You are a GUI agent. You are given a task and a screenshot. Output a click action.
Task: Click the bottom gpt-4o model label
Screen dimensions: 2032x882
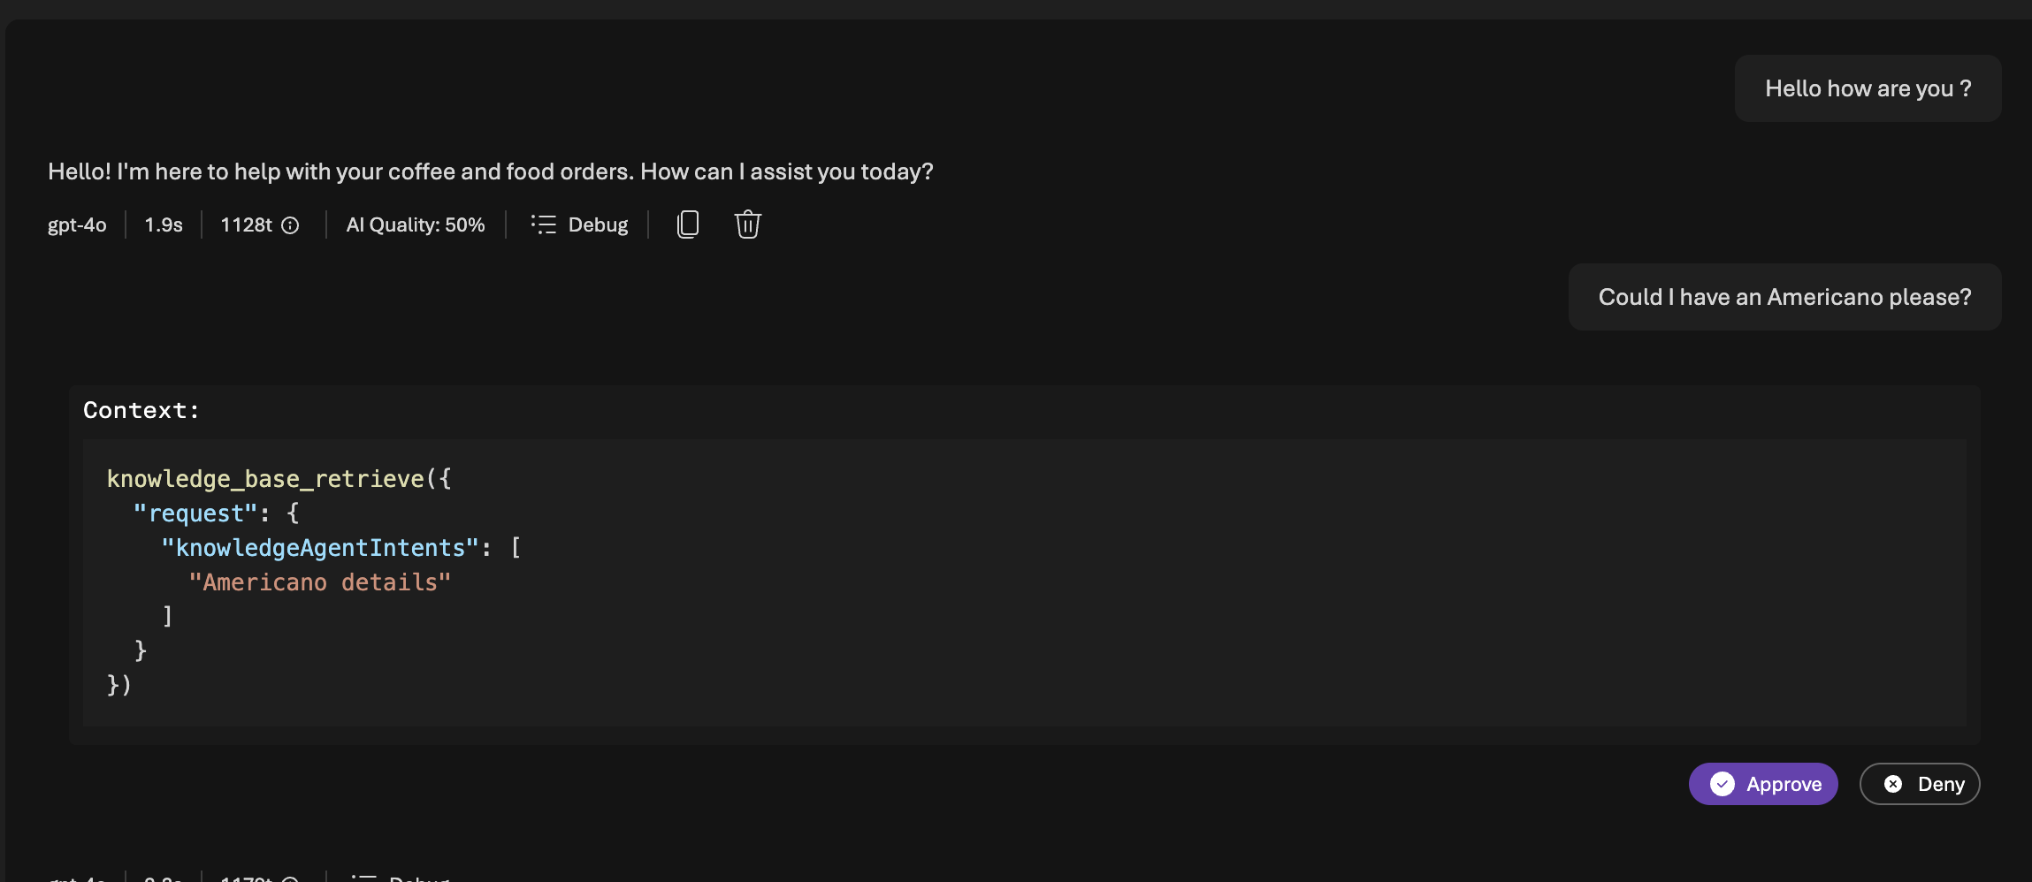click(x=76, y=878)
